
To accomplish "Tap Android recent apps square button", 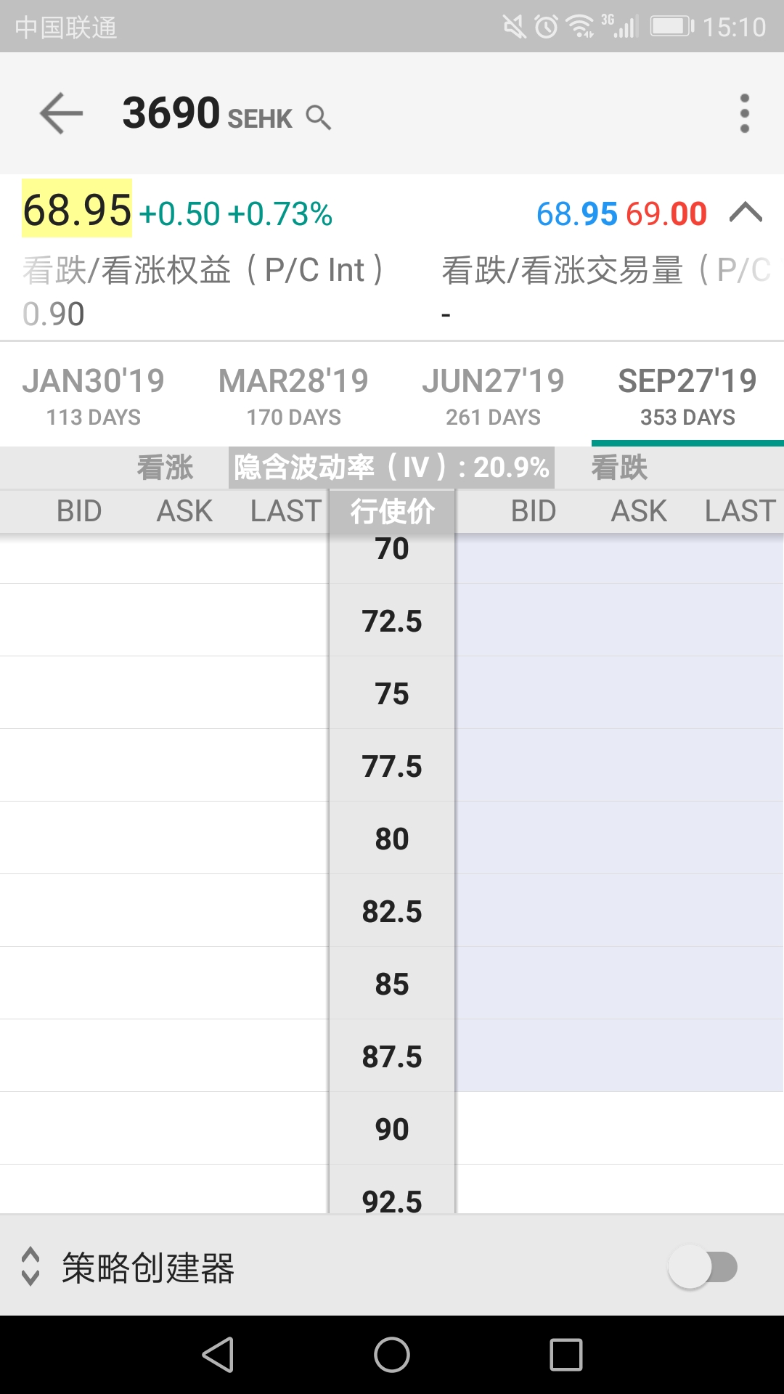I will (566, 1355).
